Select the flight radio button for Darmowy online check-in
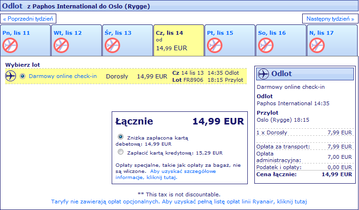Viewport: 359px width, 210px height. (x=23, y=76)
